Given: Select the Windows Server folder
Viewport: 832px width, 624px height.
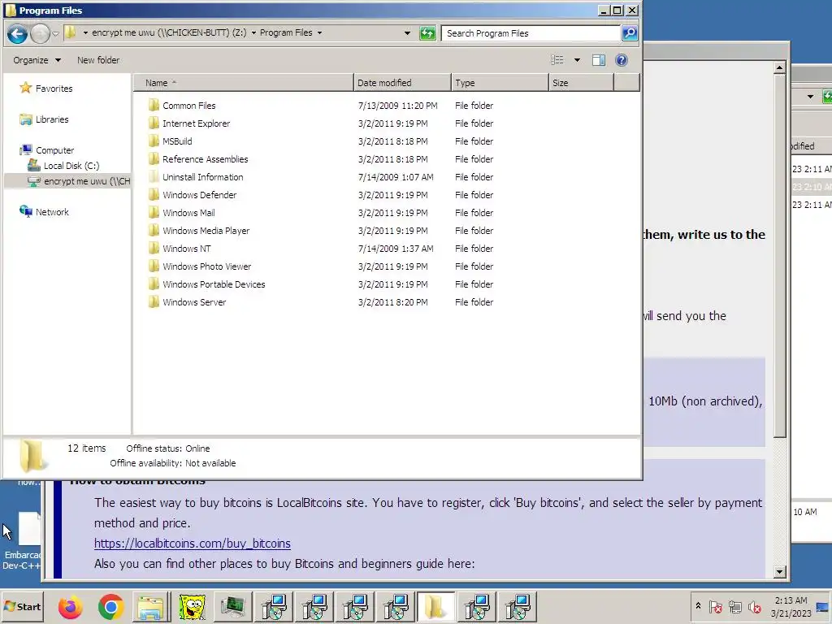Looking at the screenshot, I should tap(194, 302).
